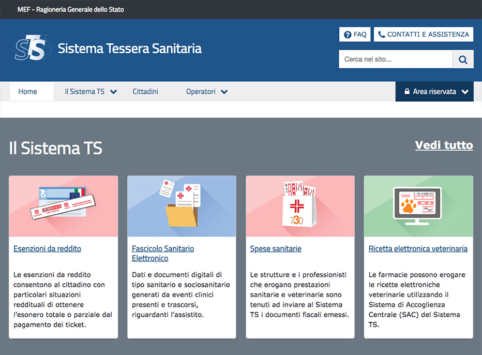Open the Vedi tutto link

pyautogui.click(x=444, y=145)
